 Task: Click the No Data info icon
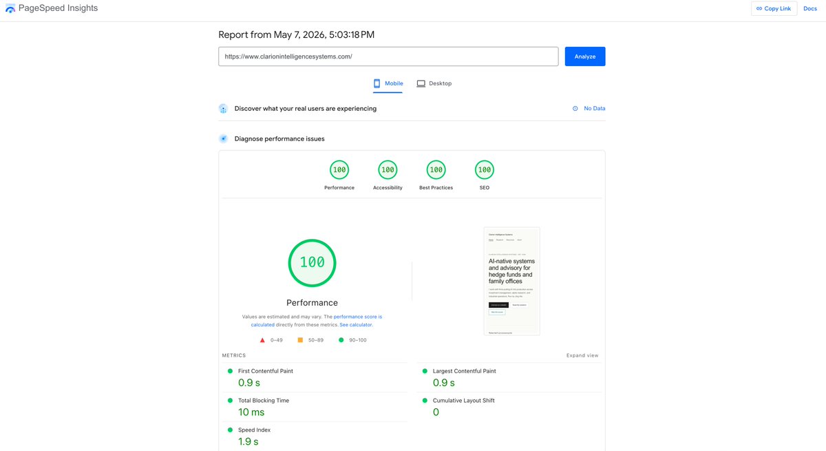pyautogui.click(x=575, y=108)
